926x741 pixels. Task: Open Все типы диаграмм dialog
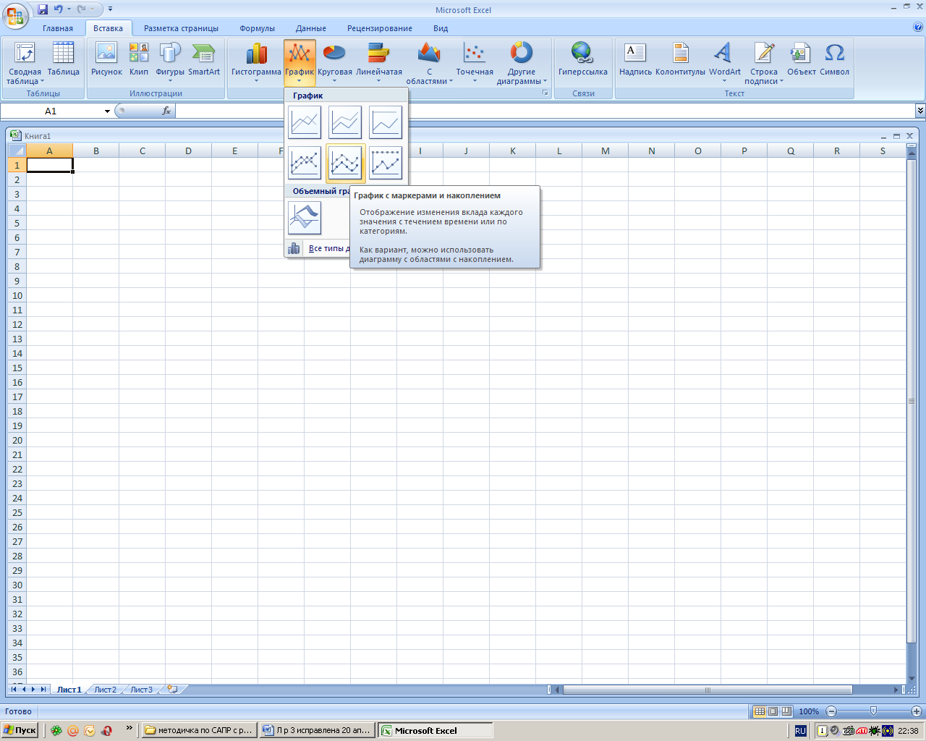pos(318,248)
